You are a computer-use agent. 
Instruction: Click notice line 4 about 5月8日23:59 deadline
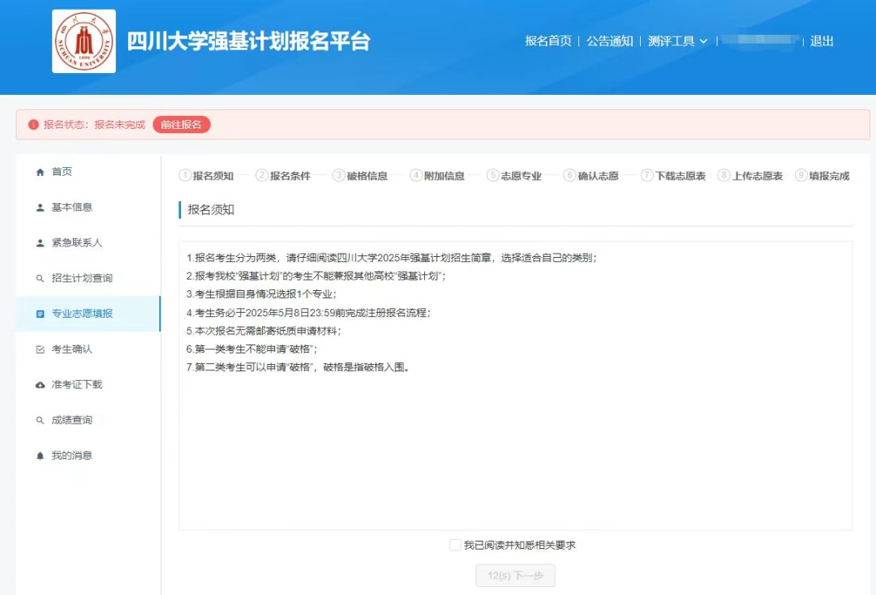[x=308, y=313]
